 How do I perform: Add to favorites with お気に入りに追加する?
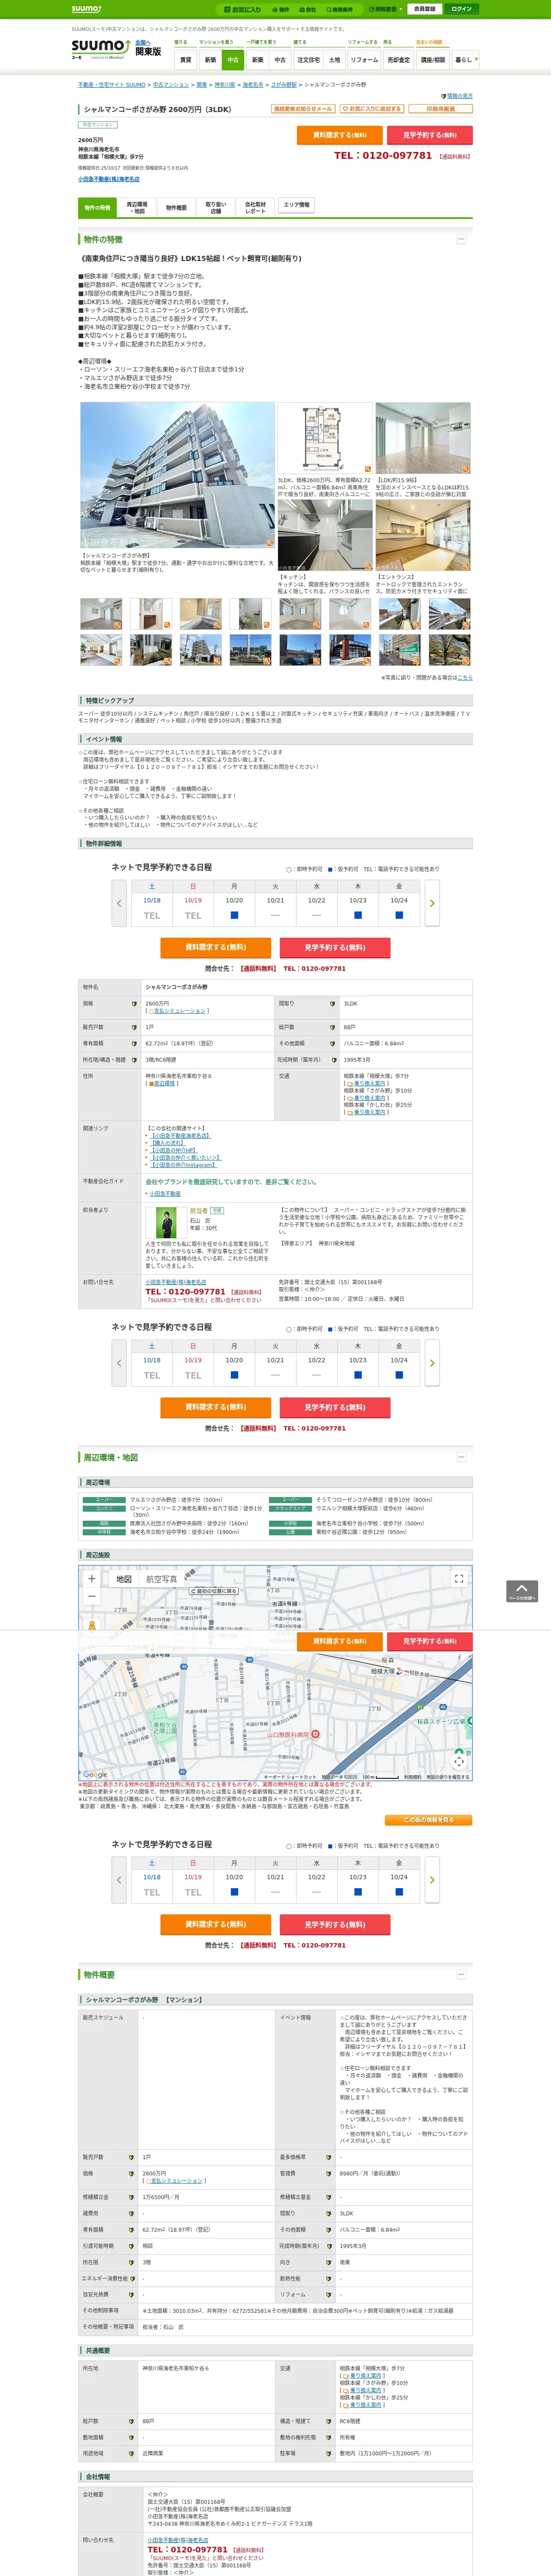click(372, 109)
